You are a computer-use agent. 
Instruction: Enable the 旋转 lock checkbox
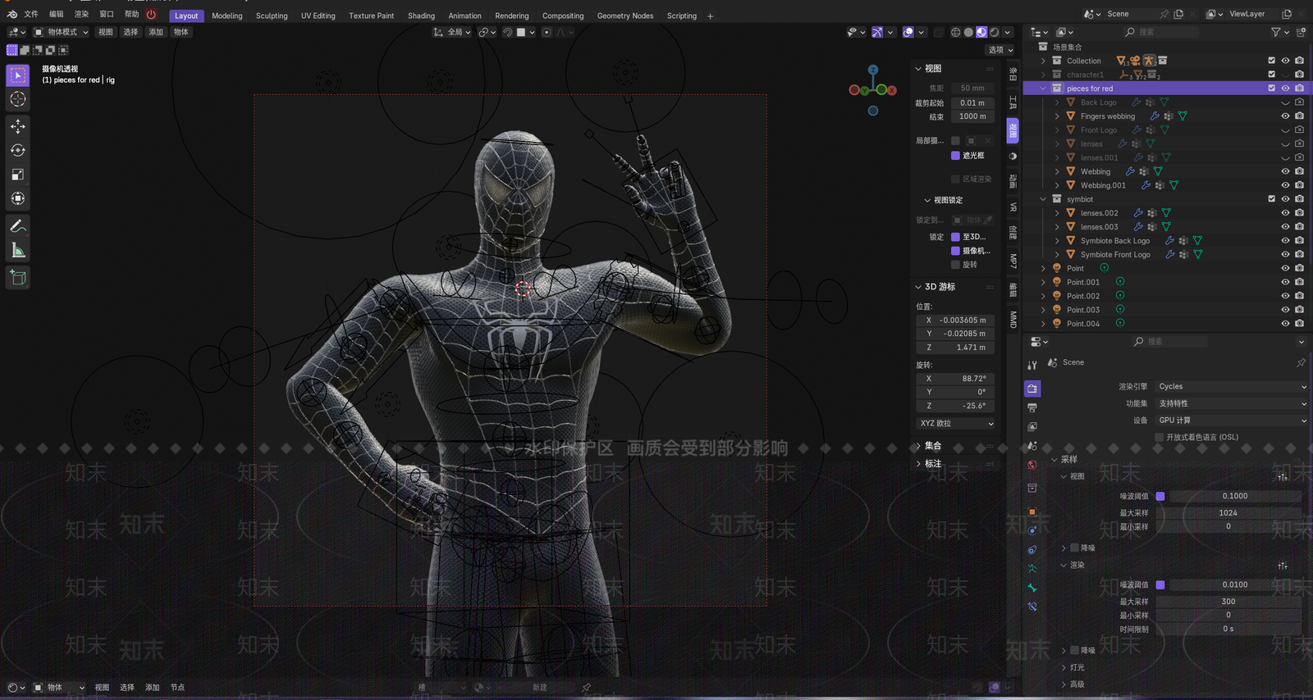tap(955, 265)
